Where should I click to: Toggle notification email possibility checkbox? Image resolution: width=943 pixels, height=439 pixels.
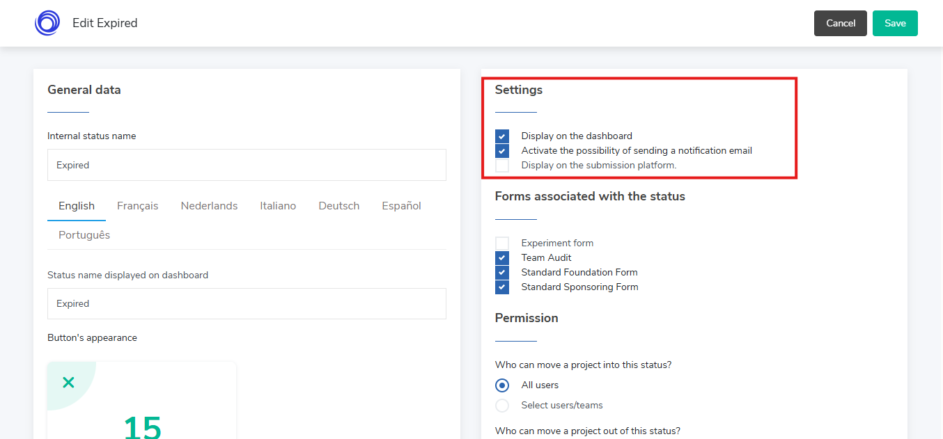point(502,151)
